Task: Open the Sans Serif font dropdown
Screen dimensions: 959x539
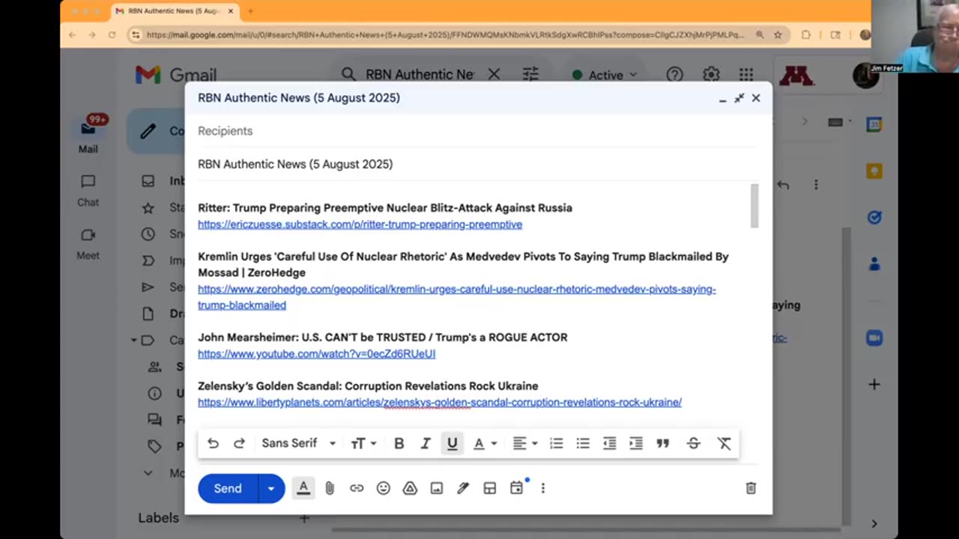Action: point(299,443)
